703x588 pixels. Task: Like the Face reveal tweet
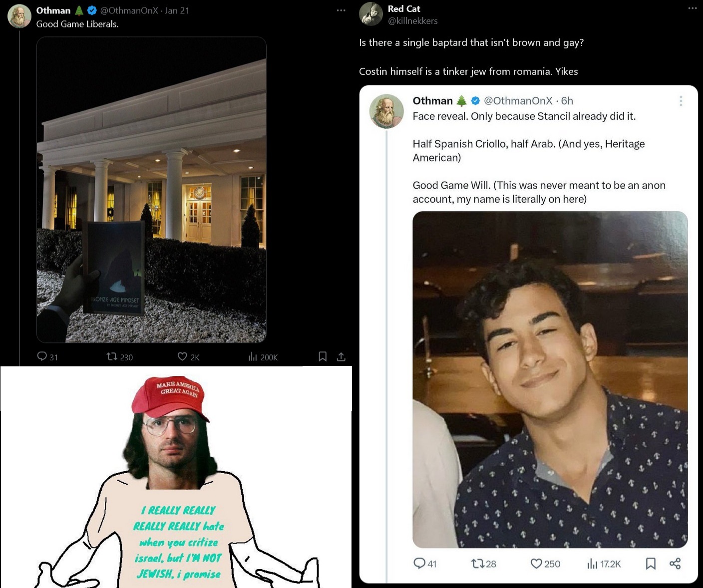point(536,564)
